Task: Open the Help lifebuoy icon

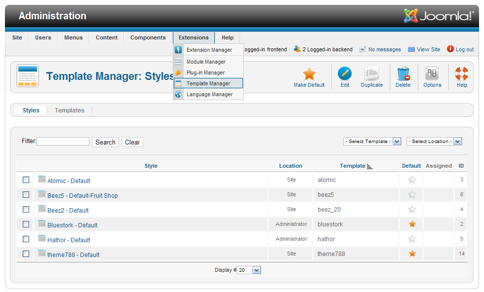Action: 462,74
